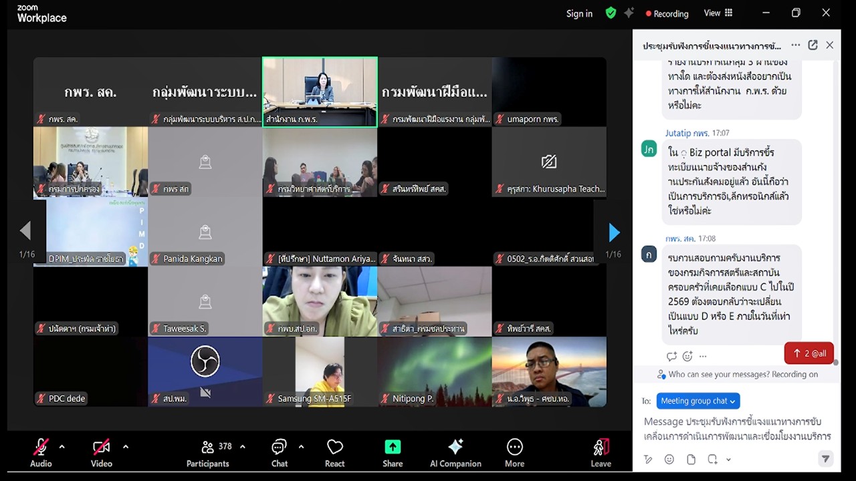This screenshot has width=856, height=481.
Task: Select the สป.พม. tile with OBS logo
Action: 205,371
